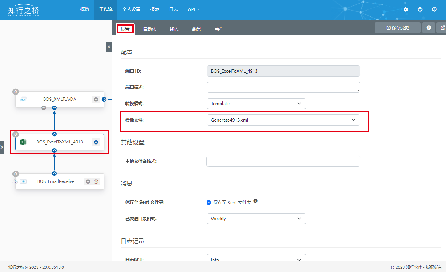
Task: Open the user account profile icon
Action: click(434, 9)
